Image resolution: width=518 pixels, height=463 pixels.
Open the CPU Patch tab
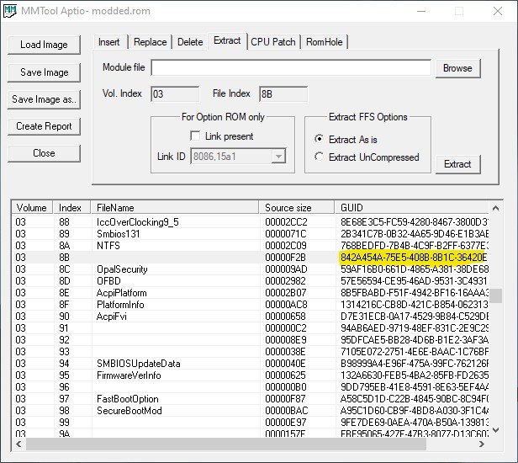pyautogui.click(x=273, y=42)
